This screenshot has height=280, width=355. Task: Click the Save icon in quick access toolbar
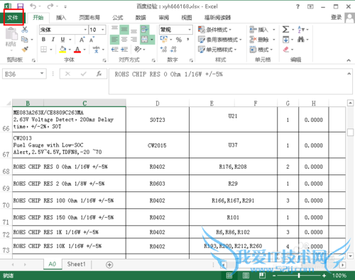pyautogui.click(x=21, y=6)
